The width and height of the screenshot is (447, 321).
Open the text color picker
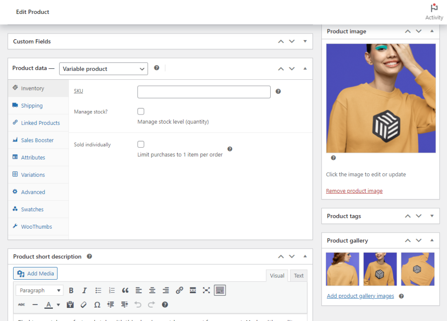click(48, 304)
